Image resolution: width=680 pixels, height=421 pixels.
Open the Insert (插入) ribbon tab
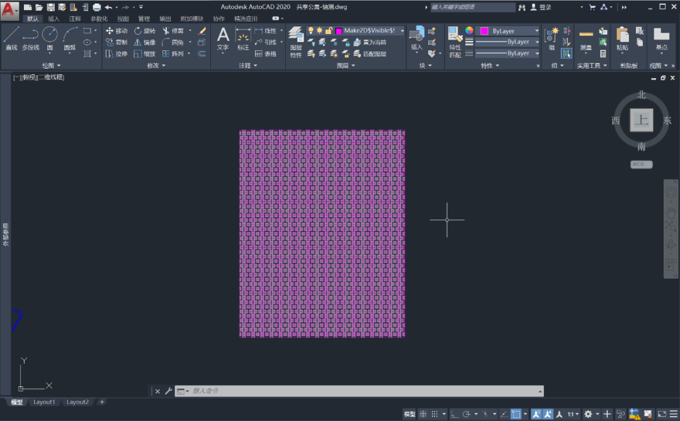(x=54, y=19)
